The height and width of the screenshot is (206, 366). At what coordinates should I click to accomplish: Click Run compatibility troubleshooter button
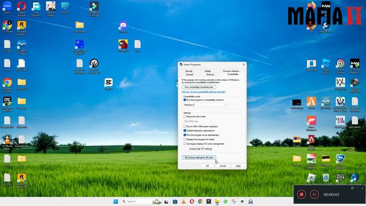point(199,87)
